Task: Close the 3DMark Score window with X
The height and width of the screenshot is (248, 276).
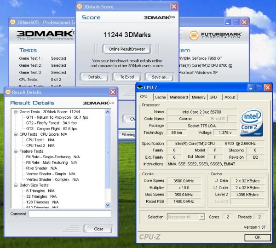Action: coord(174,7)
